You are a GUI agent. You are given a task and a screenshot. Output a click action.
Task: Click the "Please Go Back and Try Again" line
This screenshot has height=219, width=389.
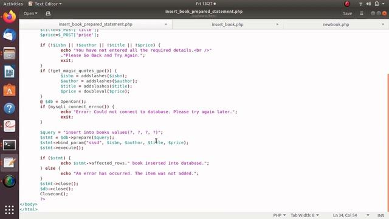coord(103,55)
